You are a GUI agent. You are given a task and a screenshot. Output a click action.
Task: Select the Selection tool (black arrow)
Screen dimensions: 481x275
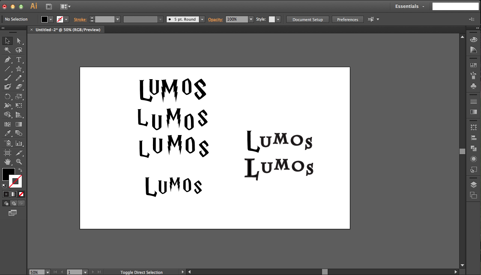click(x=8, y=41)
